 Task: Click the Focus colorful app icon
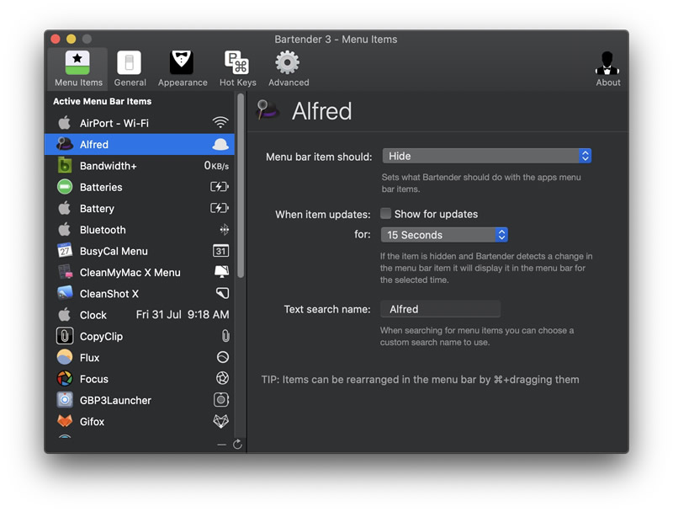[65, 378]
